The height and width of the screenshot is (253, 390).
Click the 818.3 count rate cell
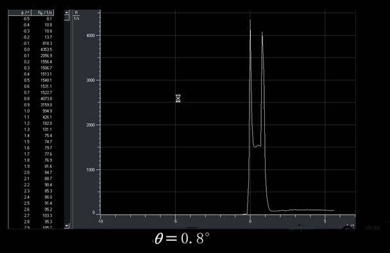coord(47,43)
